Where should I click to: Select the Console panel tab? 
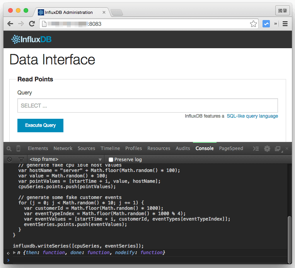pos(205,148)
